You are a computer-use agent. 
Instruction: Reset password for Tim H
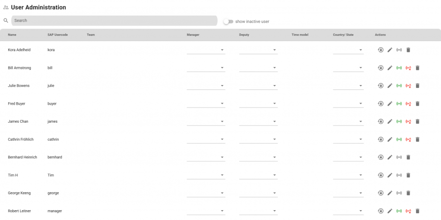tap(380, 175)
